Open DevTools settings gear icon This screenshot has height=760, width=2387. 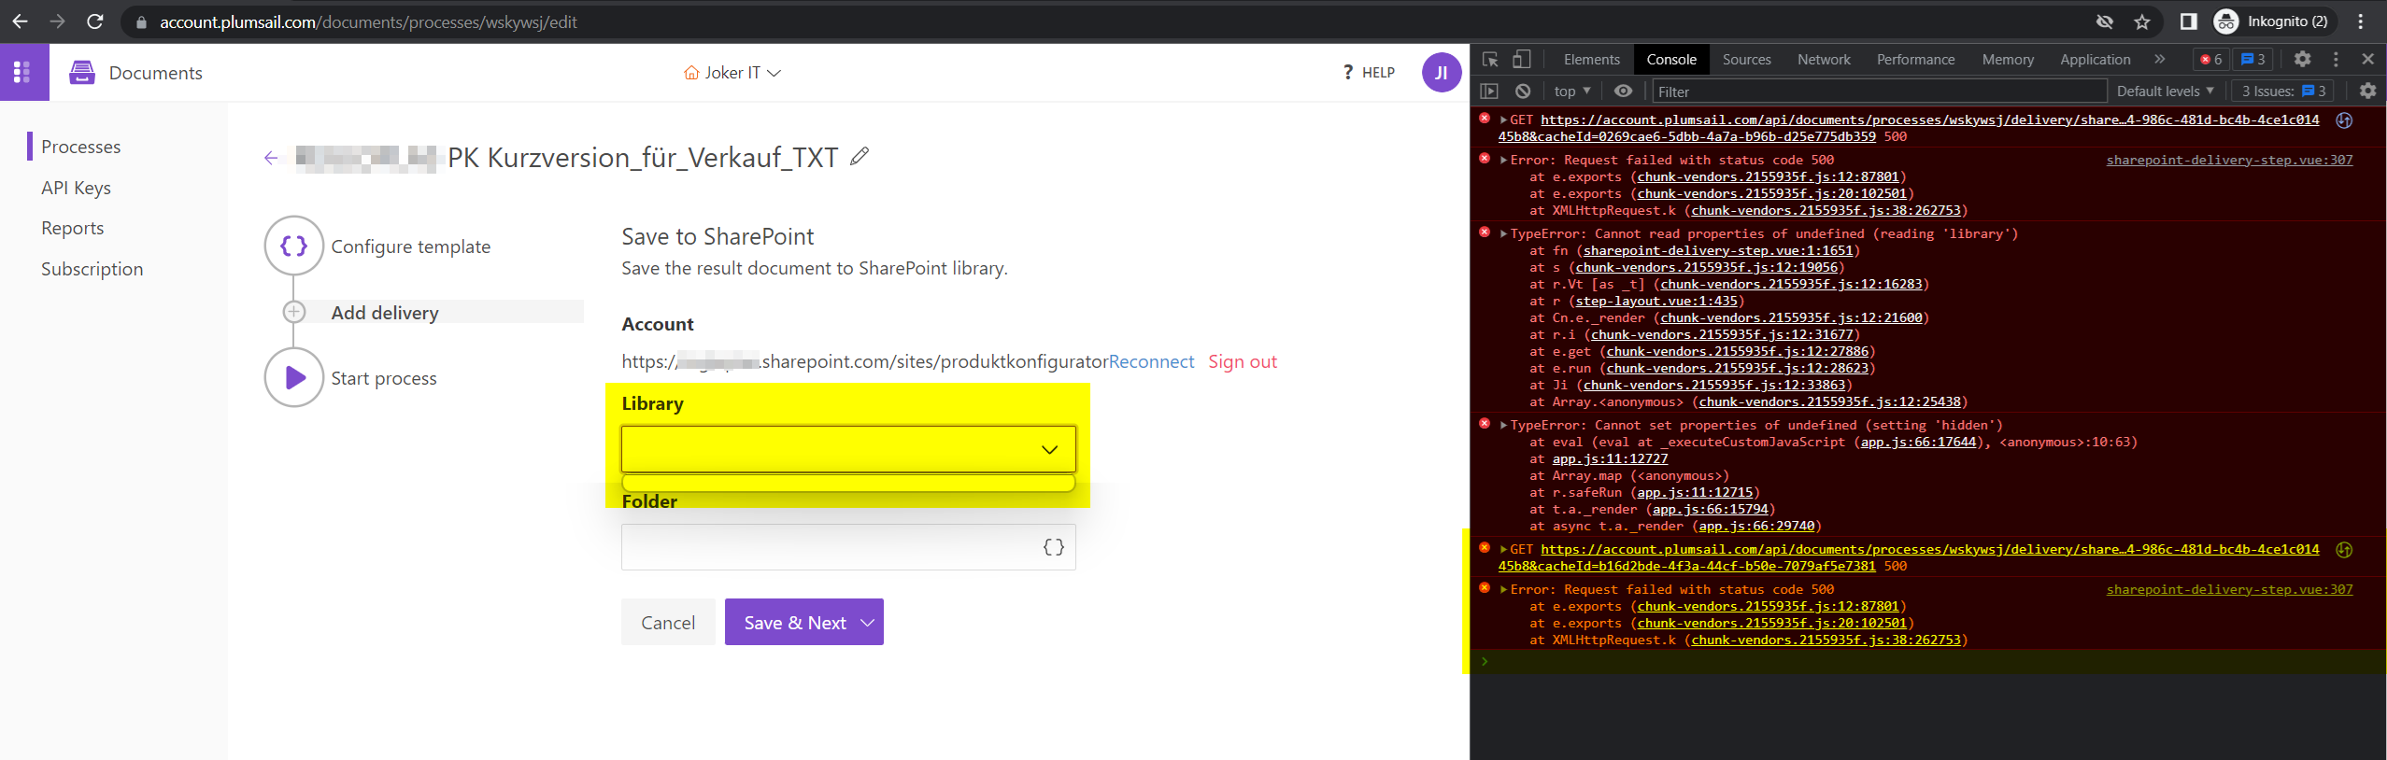coord(2302,59)
